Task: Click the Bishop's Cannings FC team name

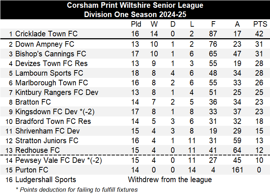Action: click(51, 54)
